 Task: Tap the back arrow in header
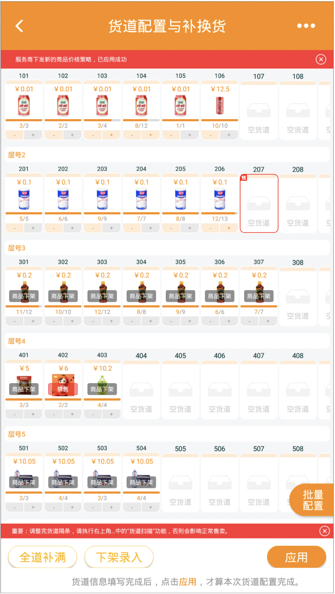pyautogui.click(x=19, y=26)
